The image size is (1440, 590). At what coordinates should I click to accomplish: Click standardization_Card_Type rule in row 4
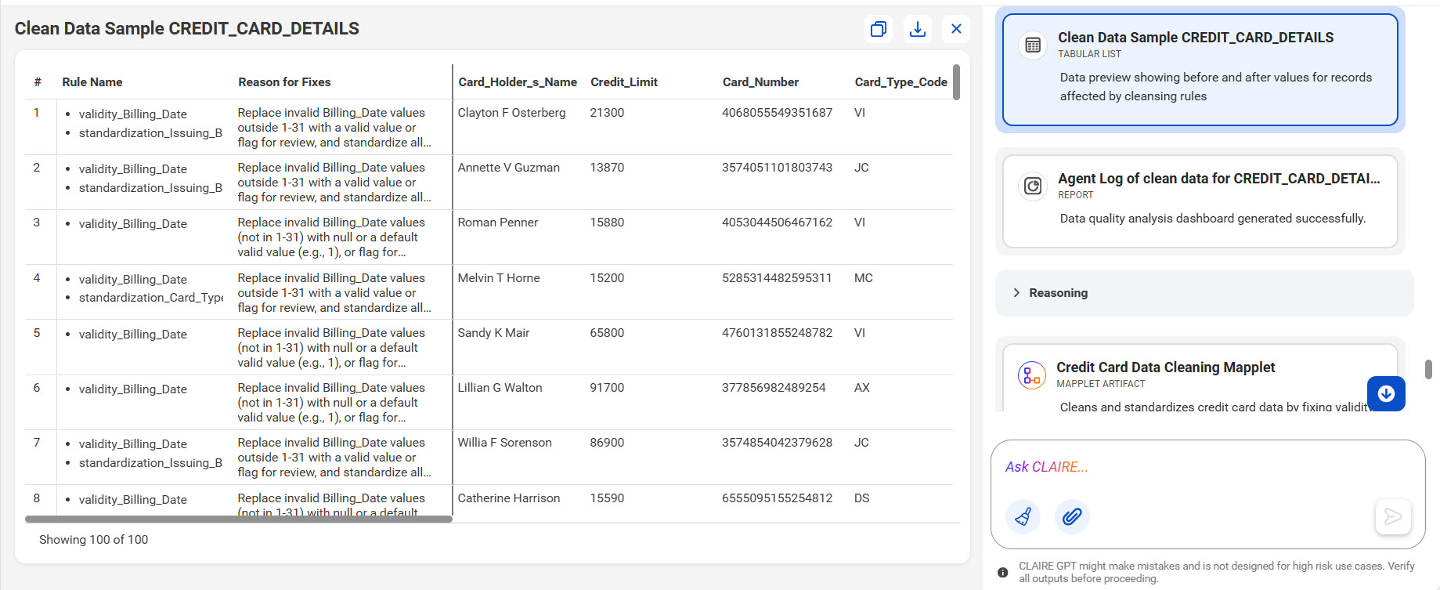tap(151, 298)
